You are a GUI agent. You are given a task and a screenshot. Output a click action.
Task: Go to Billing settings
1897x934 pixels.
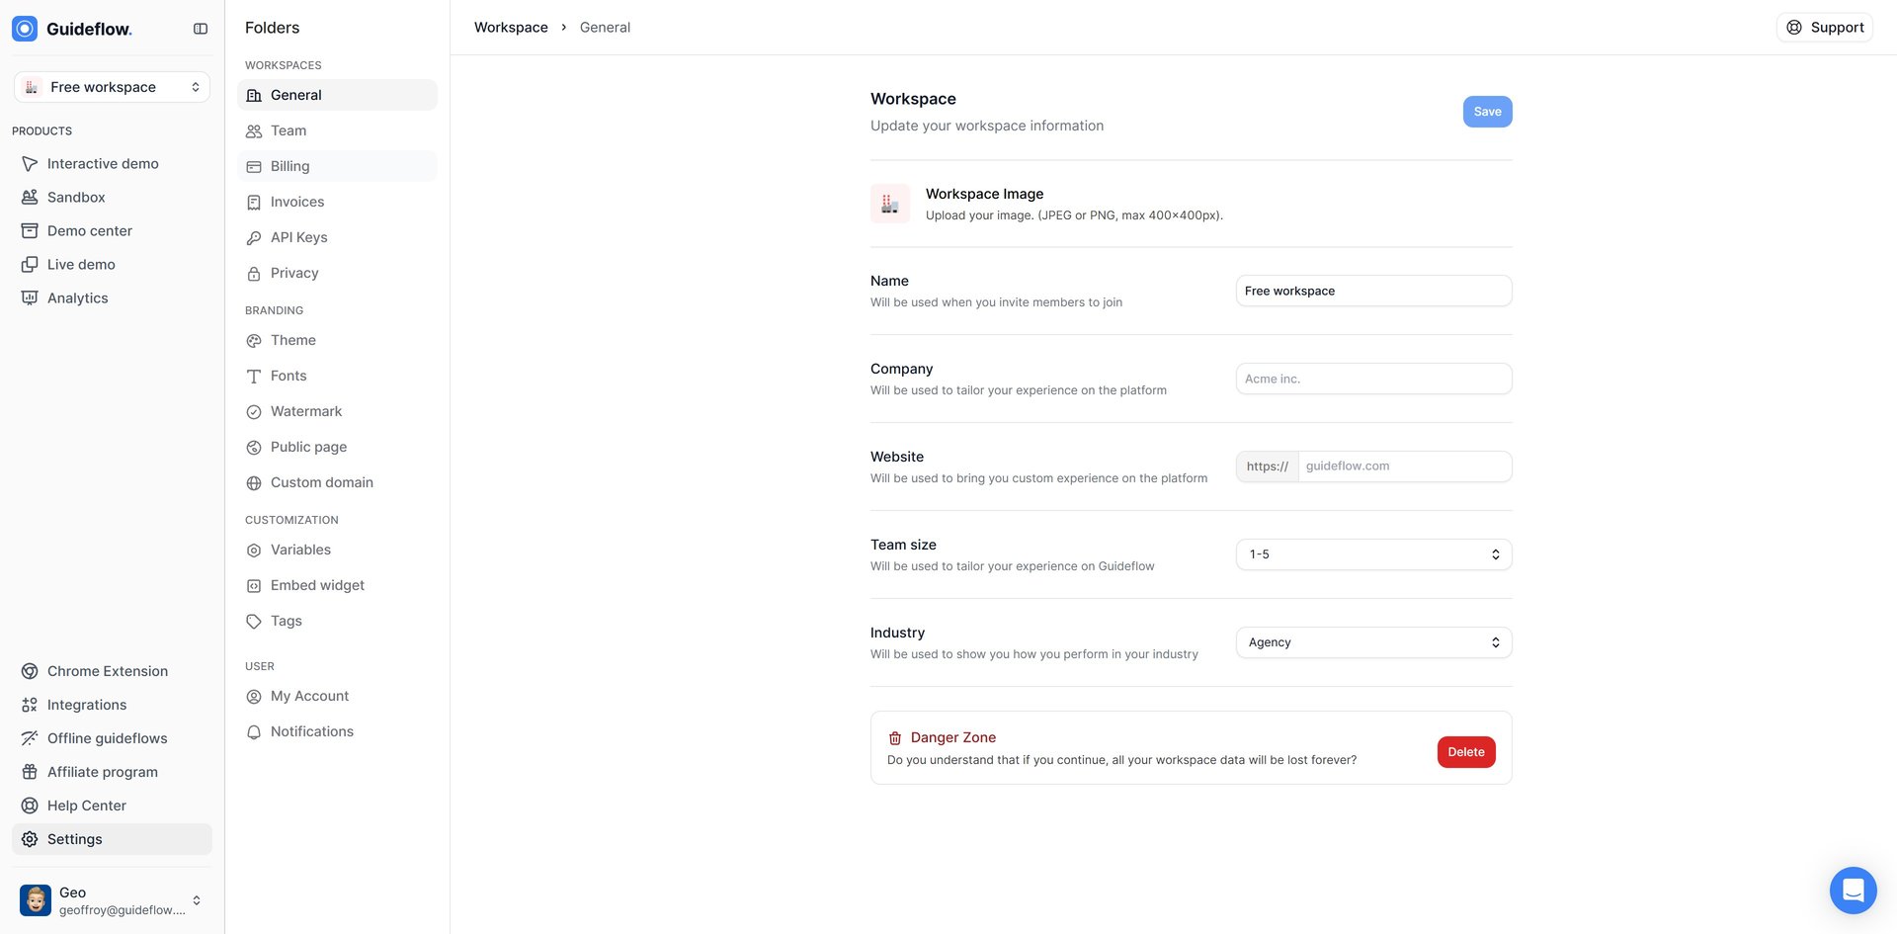(x=289, y=166)
